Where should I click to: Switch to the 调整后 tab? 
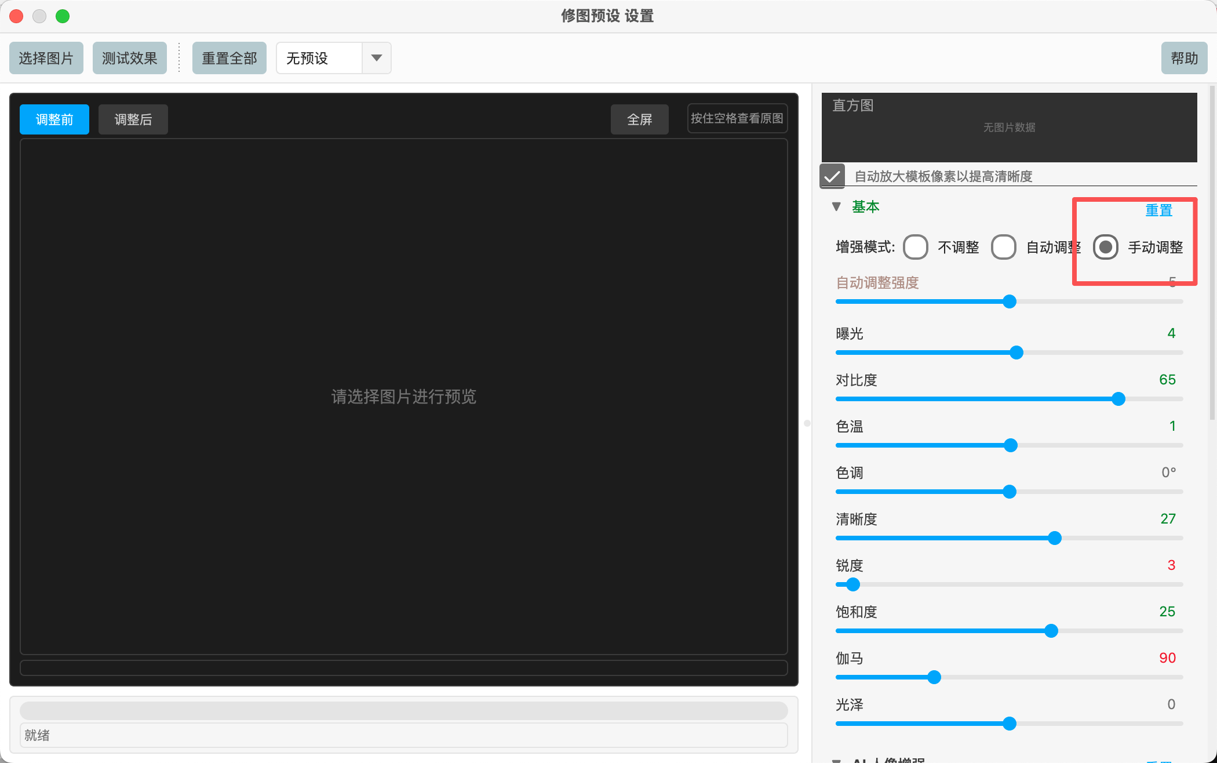point(133,119)
